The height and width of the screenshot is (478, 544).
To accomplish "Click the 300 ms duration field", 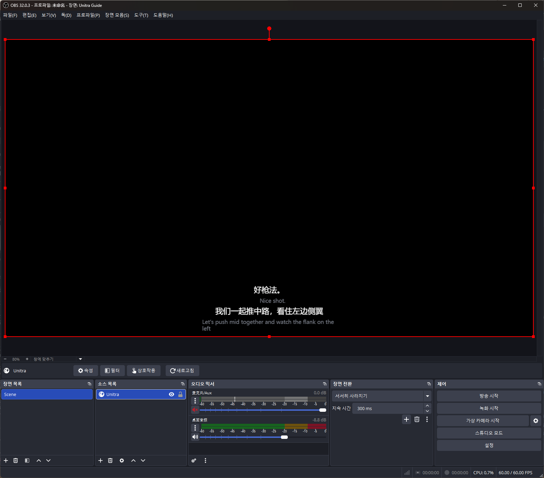I will pyautogui.click(x=388, y=408).
